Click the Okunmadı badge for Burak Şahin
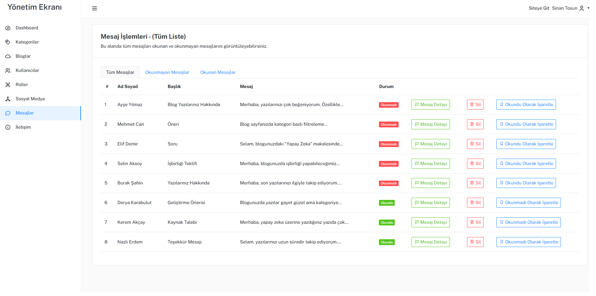The image size is (596, 296). (389, 183)
